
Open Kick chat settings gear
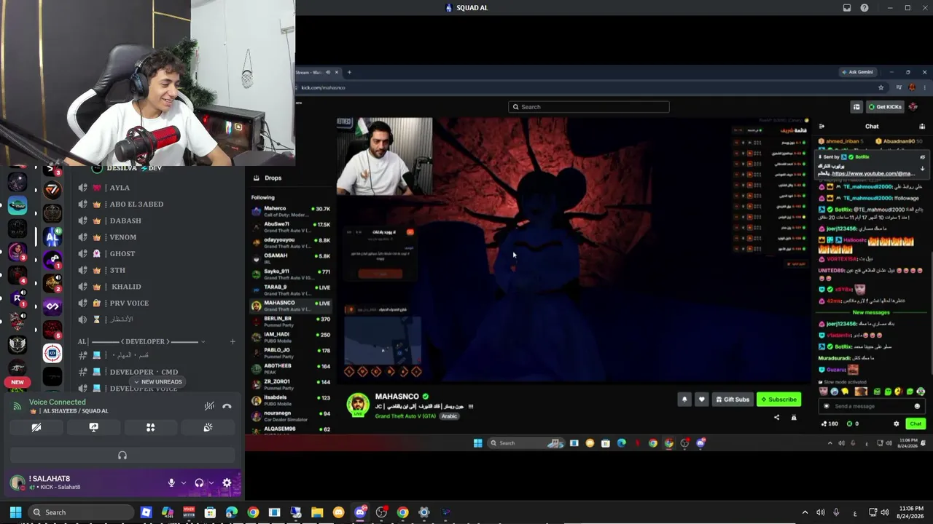(x=897, y=424)
